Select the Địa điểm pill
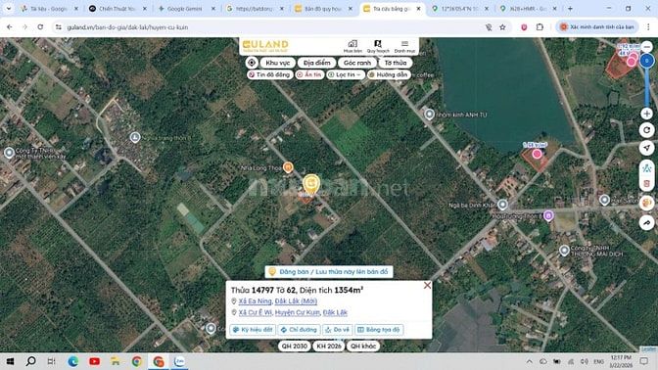This screenshot has width=658, height=370. pyautogui.click(x=316, y=63)
